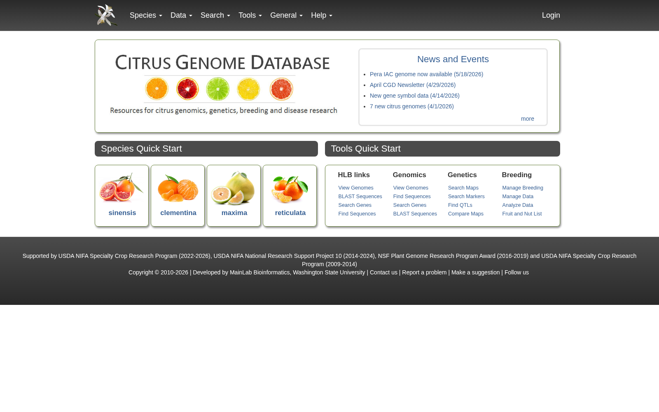Open Fruit and Nut List link
Screen dimensions: 659x412
(x=522, y=214)
